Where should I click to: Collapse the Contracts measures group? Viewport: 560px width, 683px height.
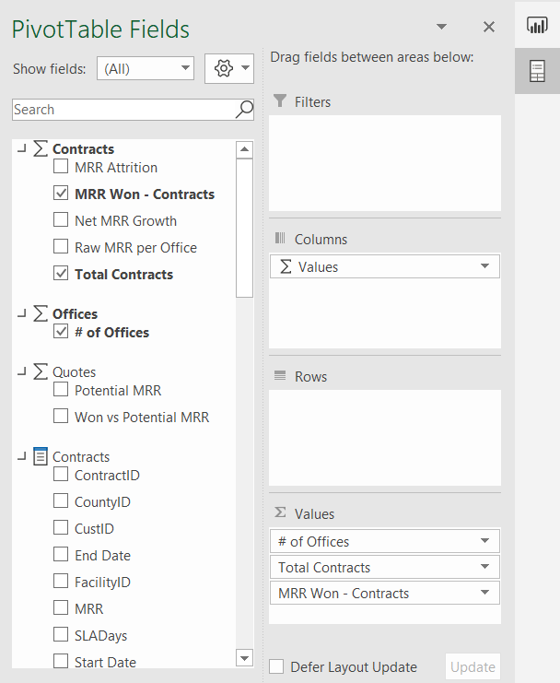[22, 149]
